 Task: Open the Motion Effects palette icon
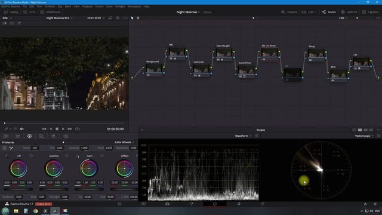pyautogui.click(x=66, y=136)
